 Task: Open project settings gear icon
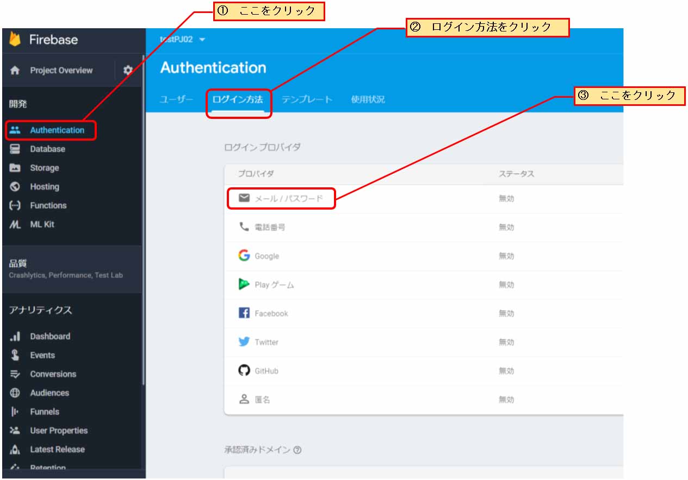point(128,70)
